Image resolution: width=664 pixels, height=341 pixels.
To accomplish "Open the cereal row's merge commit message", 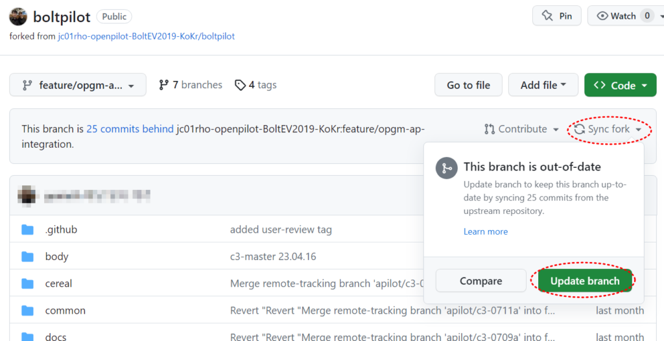I will (327, 283).
